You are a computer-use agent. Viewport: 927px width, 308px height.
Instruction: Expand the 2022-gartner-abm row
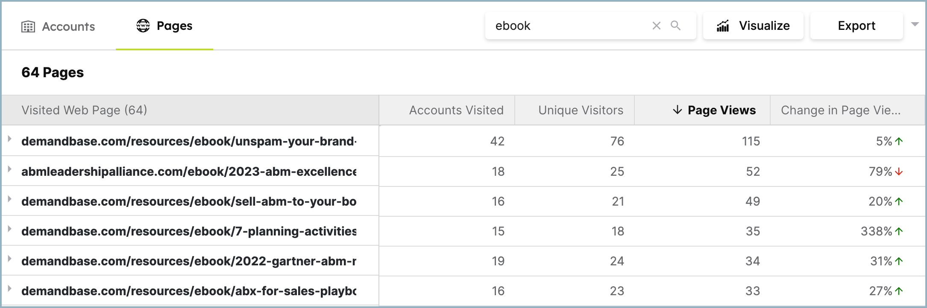coord(9,259)
